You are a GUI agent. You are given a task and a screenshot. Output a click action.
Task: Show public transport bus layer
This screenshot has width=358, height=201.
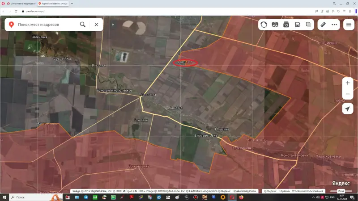click(x=297, y=25)
